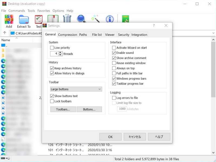
Task: Check Full paths in title bar
Action: pos(114,73)
